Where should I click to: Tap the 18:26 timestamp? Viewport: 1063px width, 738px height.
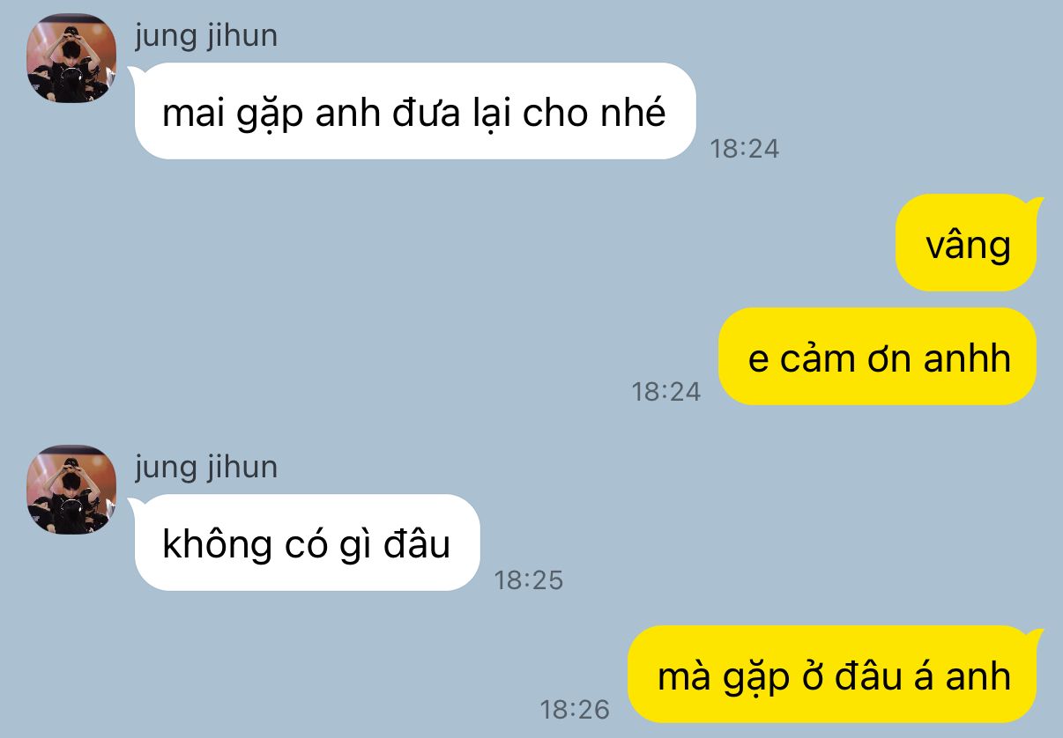pos(575,709)
